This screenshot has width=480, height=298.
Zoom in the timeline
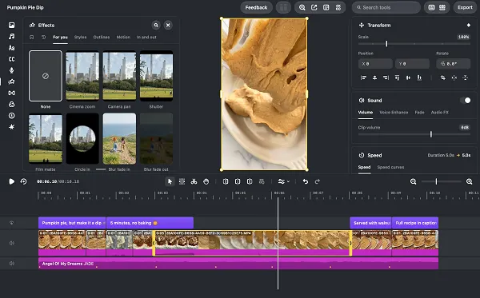[x=469, y=181]
